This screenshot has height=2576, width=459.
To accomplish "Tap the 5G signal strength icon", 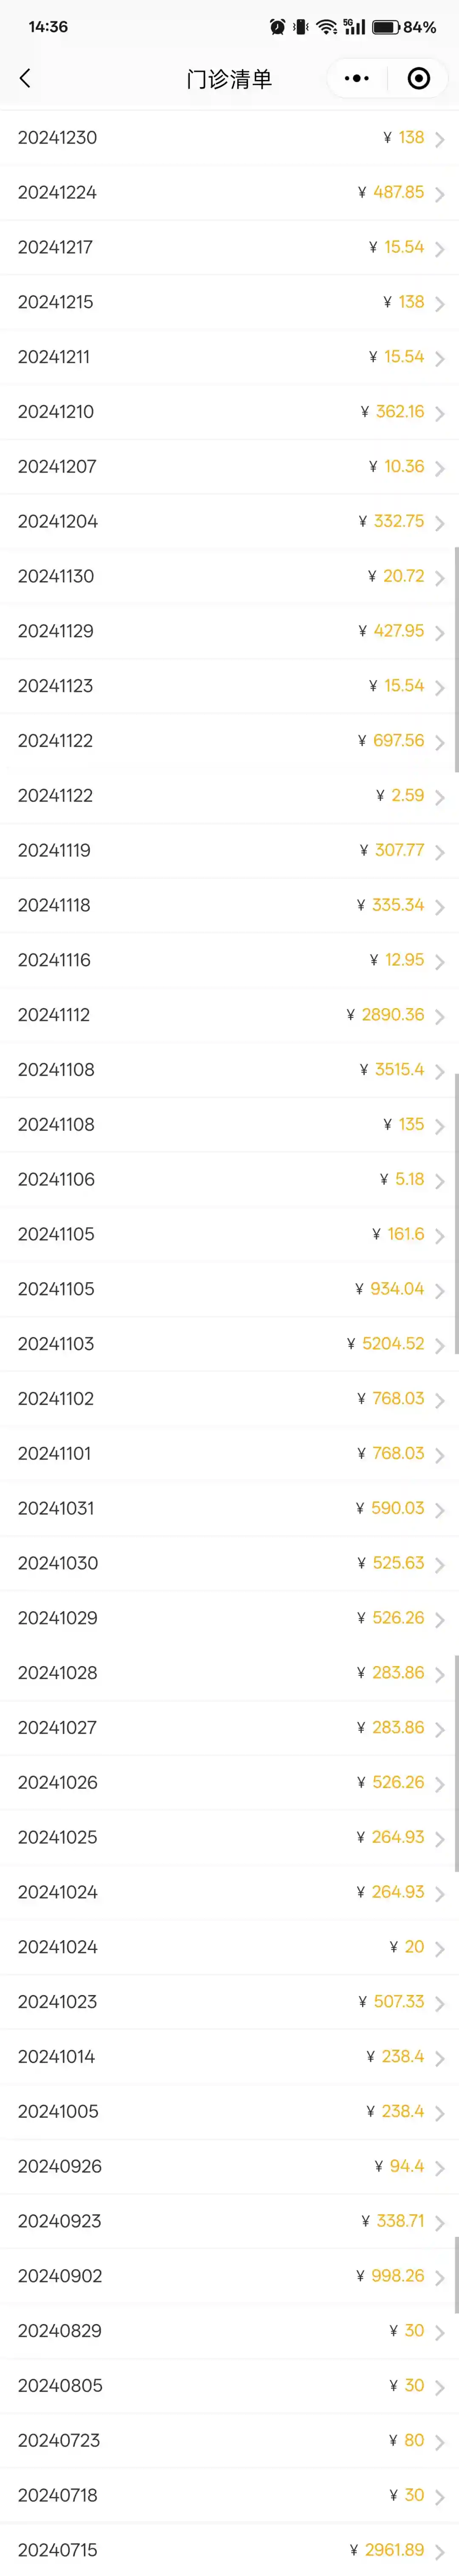I will (354, 27).
